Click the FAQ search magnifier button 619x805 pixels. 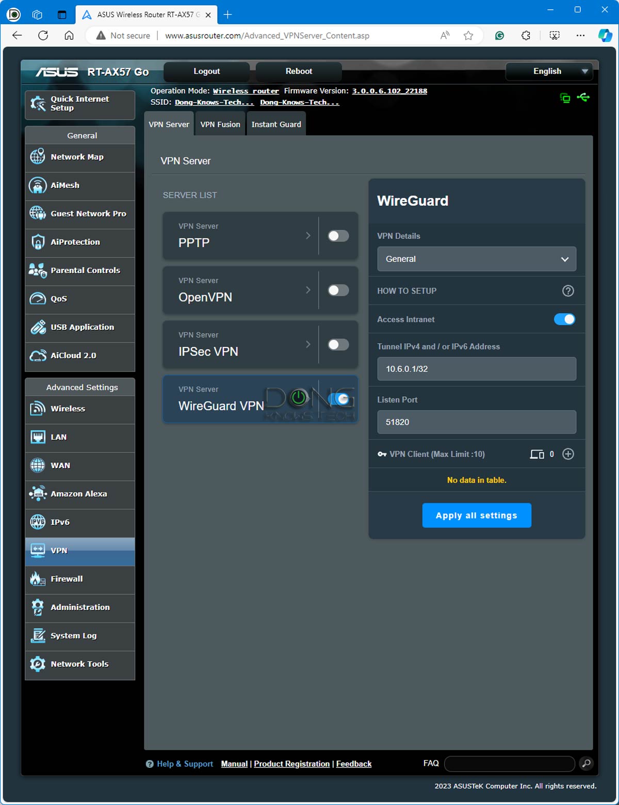click(586, 764)
